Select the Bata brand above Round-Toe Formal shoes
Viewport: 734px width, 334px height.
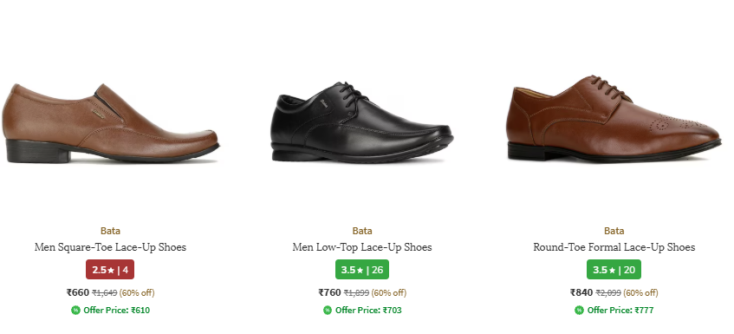(614, 231)
